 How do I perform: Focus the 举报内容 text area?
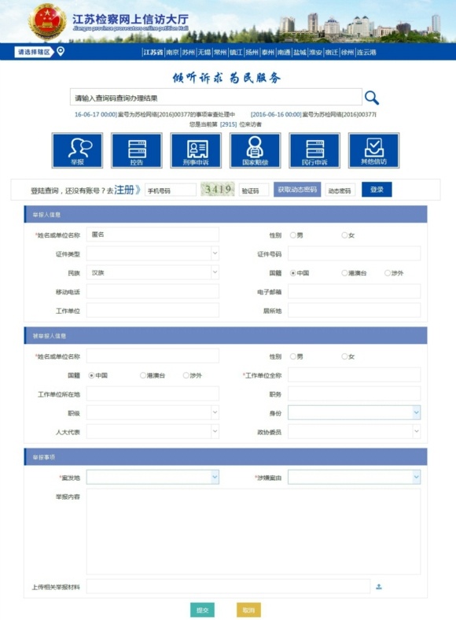(253, 532)
